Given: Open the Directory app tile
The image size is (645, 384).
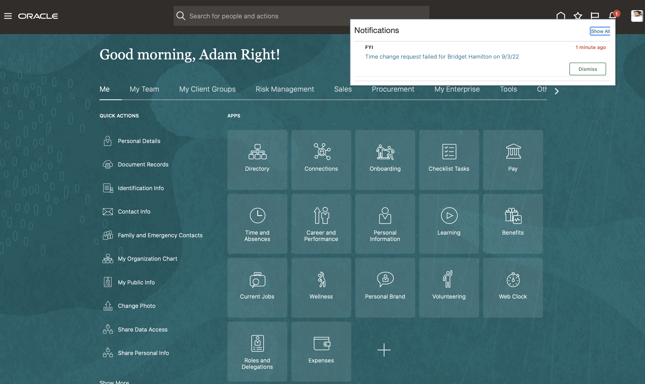Looking at the screenshot, I should pyautogui.click(x=257, y=160).
